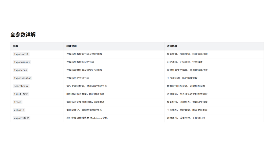Click the rebuild parameter code
The height and width of the screenshot is (154, 274).
tap(19, 110)
